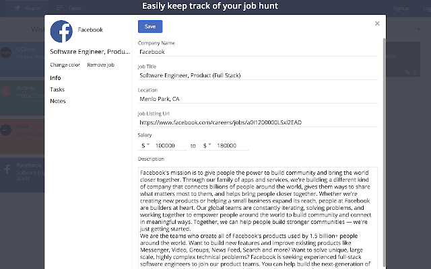Open the Notes tab

[58, 101]
